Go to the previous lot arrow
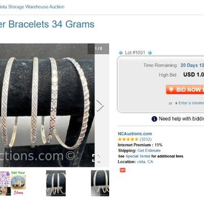This screenshot has width=204, height=204. 120,53
